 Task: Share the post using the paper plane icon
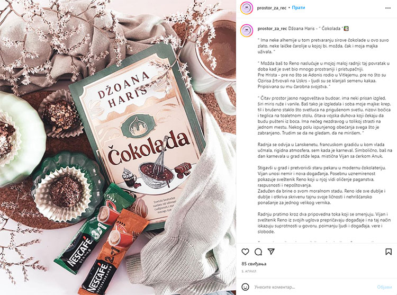pos(271,252)
